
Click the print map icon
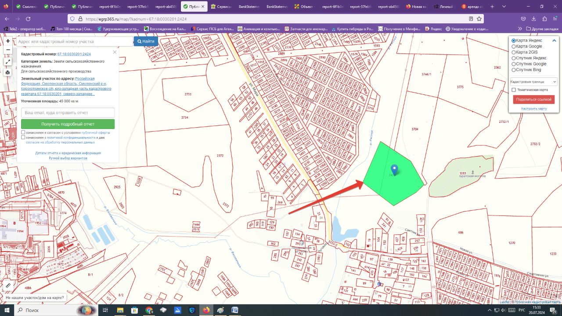8,72
